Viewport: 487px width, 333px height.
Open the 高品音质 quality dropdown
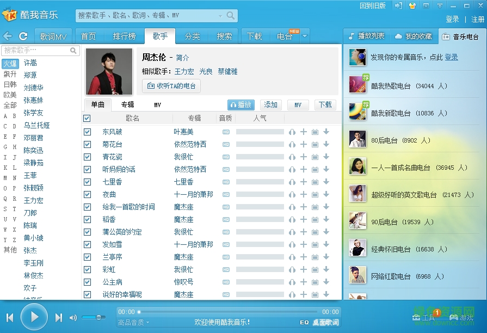(131, 322)
